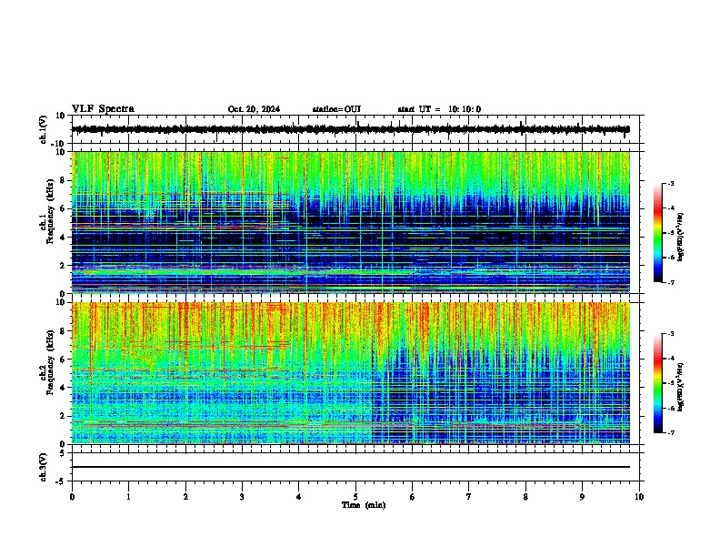Click the '-3' label on ch.2 color bar
The height and width of the screenshot is (557, 720).
tap(671, 334)
